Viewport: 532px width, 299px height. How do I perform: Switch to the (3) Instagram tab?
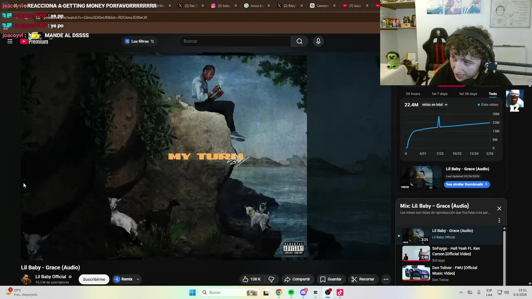point(224,6)
